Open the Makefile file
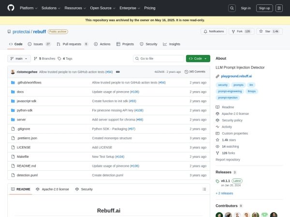The image size is (290, 217). (23, 157)
